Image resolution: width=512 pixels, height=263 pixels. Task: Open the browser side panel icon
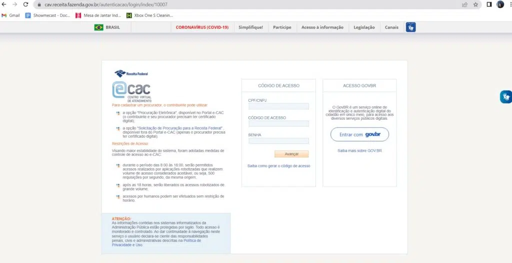(x=489, y=4)
